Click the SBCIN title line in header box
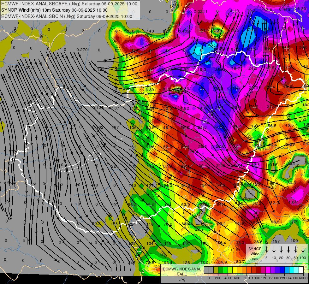 [67, 16]
